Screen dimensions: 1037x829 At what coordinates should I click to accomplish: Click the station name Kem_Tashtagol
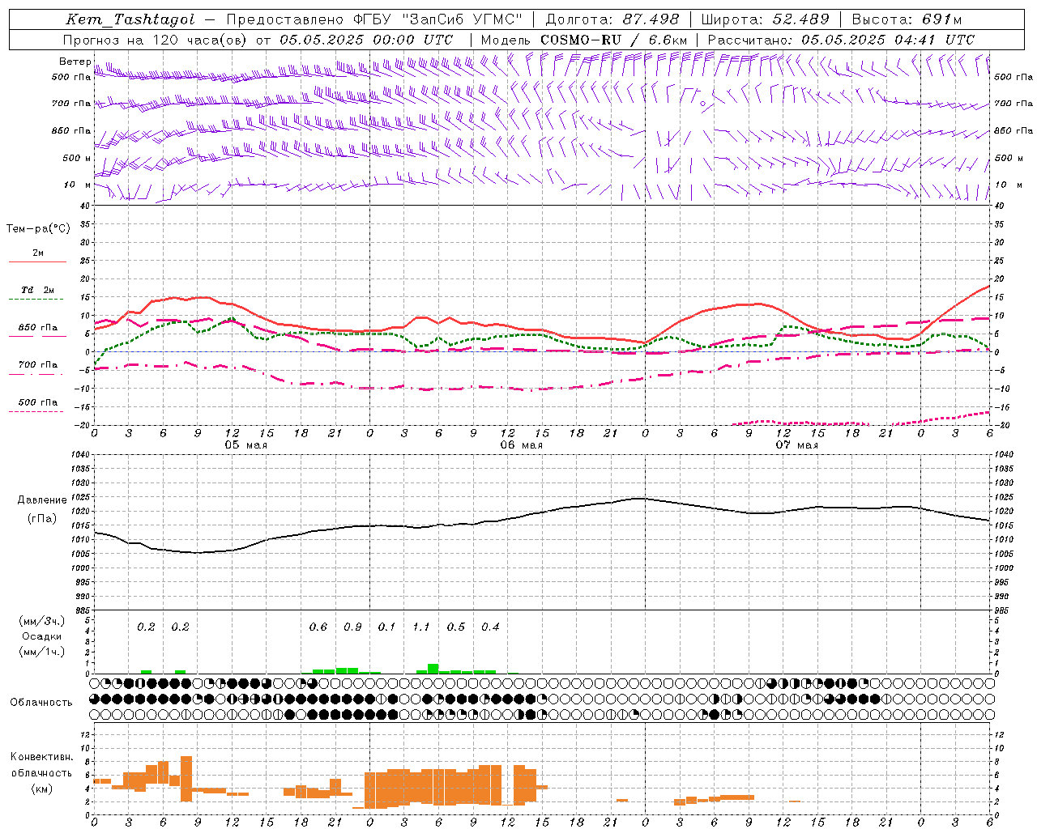pos(130,19)
